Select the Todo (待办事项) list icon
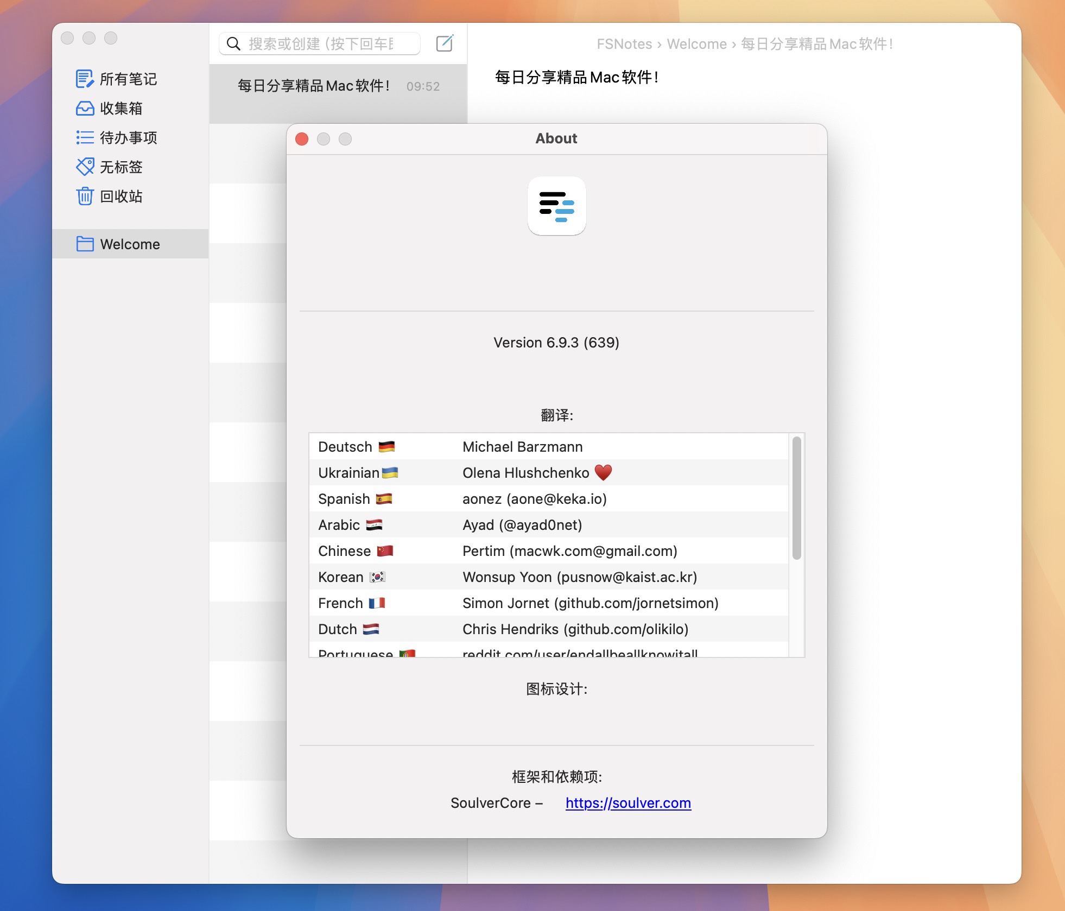This screenshot has width=1065, height=911. pos(85,137)
